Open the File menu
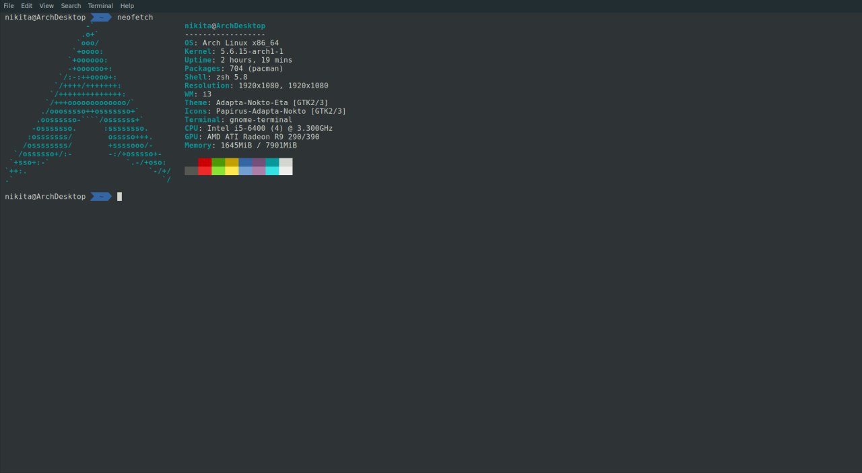 [9, 5]
